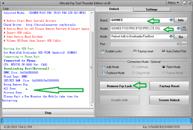Open Reboot Adb to Bootloader mode combo

coord(142,36)
